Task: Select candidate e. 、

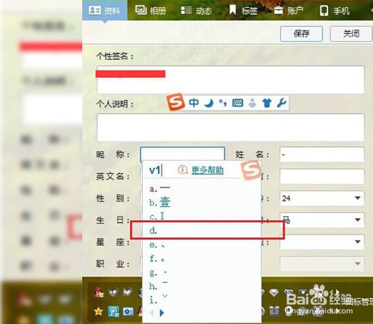Action: click(x=157, y=245)
